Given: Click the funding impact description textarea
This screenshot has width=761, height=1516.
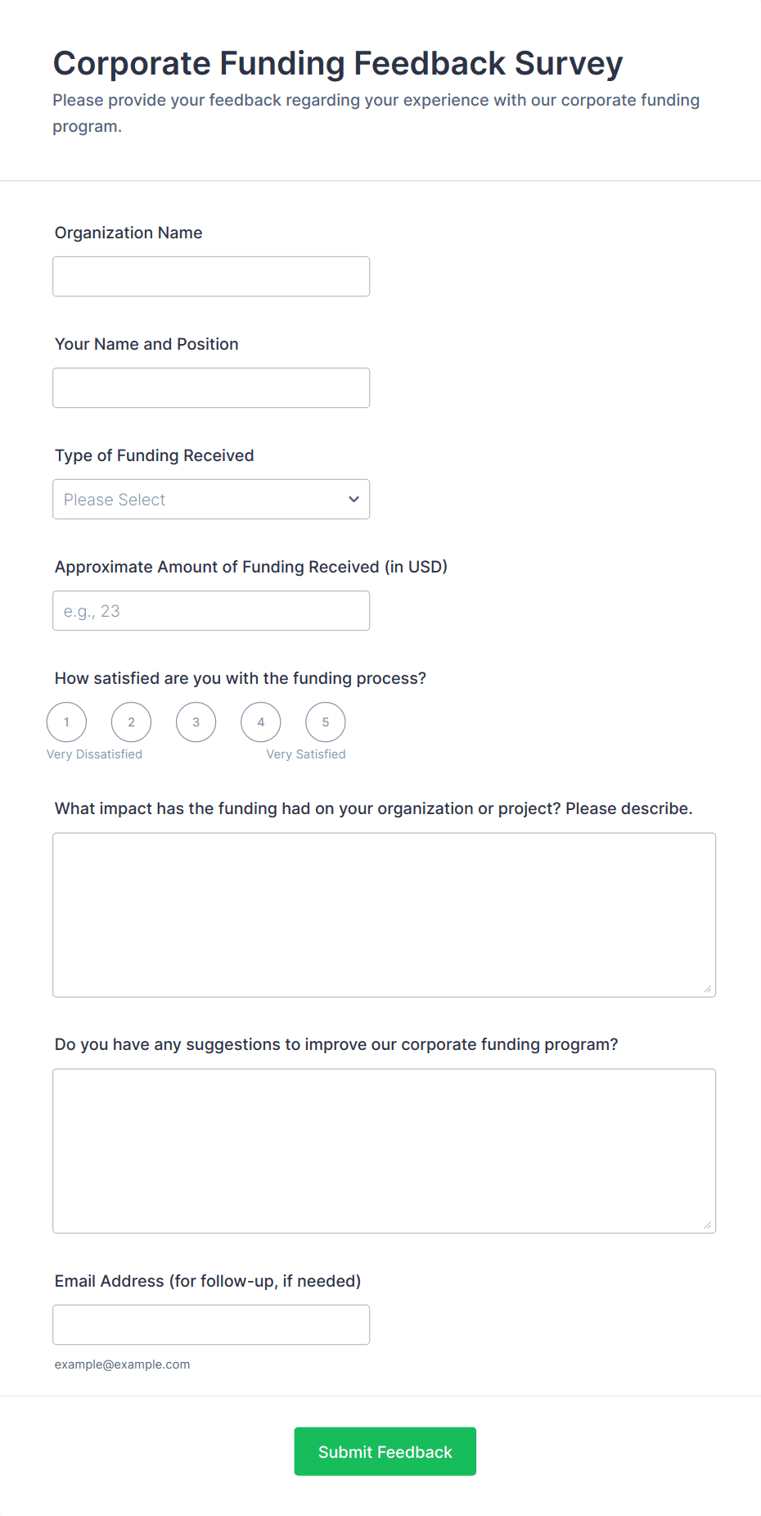Looking at the screenshot, I should click(384, 915).
